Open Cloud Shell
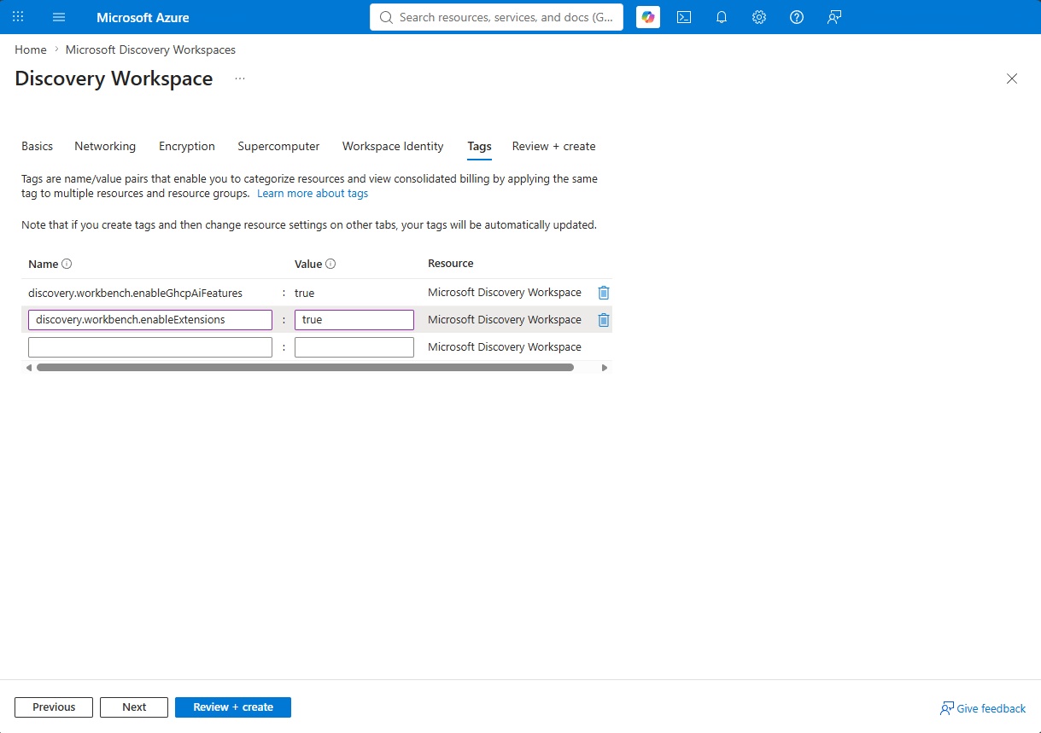Viewport: 1041px width, 733px height. point(684,17)
